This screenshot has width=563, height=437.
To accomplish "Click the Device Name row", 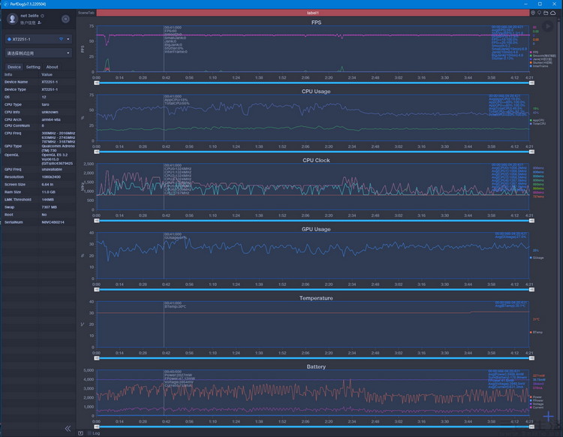I will 39,82.
